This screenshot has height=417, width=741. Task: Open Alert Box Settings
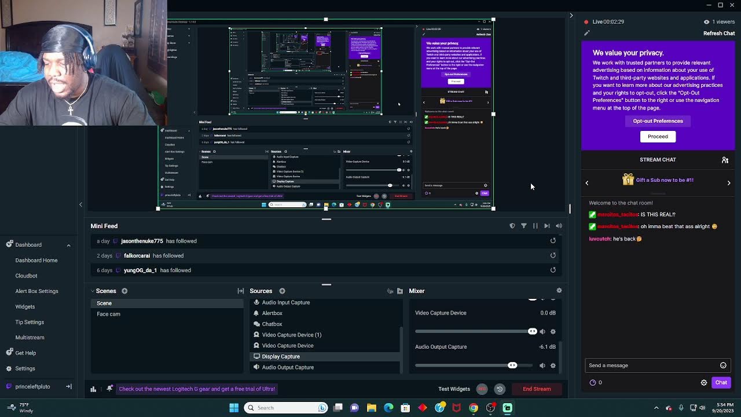[36, 291]
